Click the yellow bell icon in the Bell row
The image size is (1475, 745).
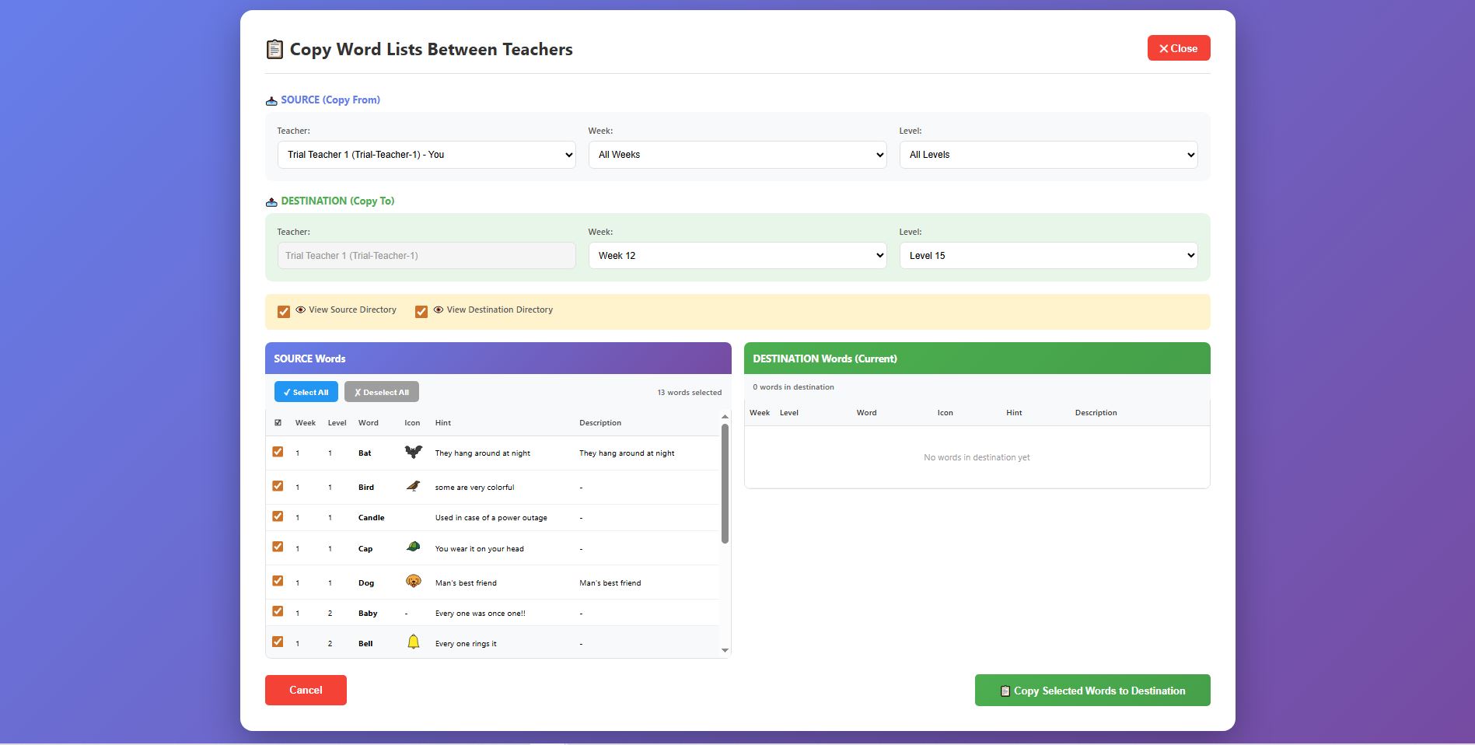click(x=413, y=642)
